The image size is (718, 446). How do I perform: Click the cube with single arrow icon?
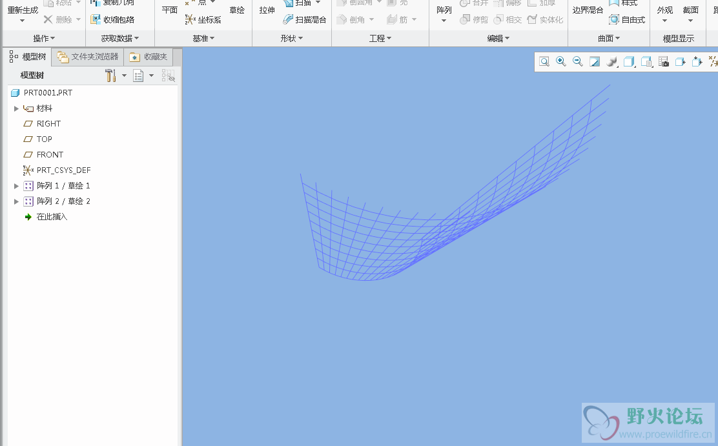coord(681,62)
